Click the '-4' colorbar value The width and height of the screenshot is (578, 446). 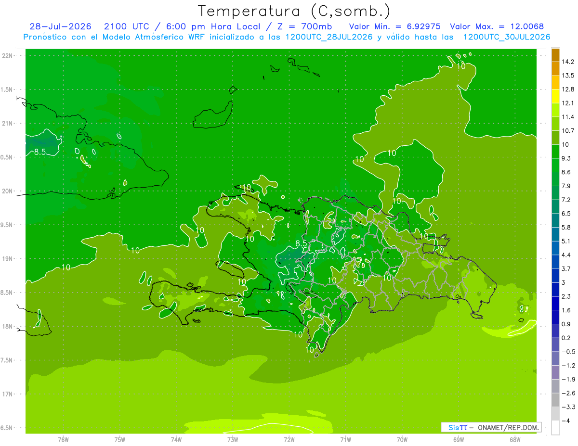(x=565, y=421)
